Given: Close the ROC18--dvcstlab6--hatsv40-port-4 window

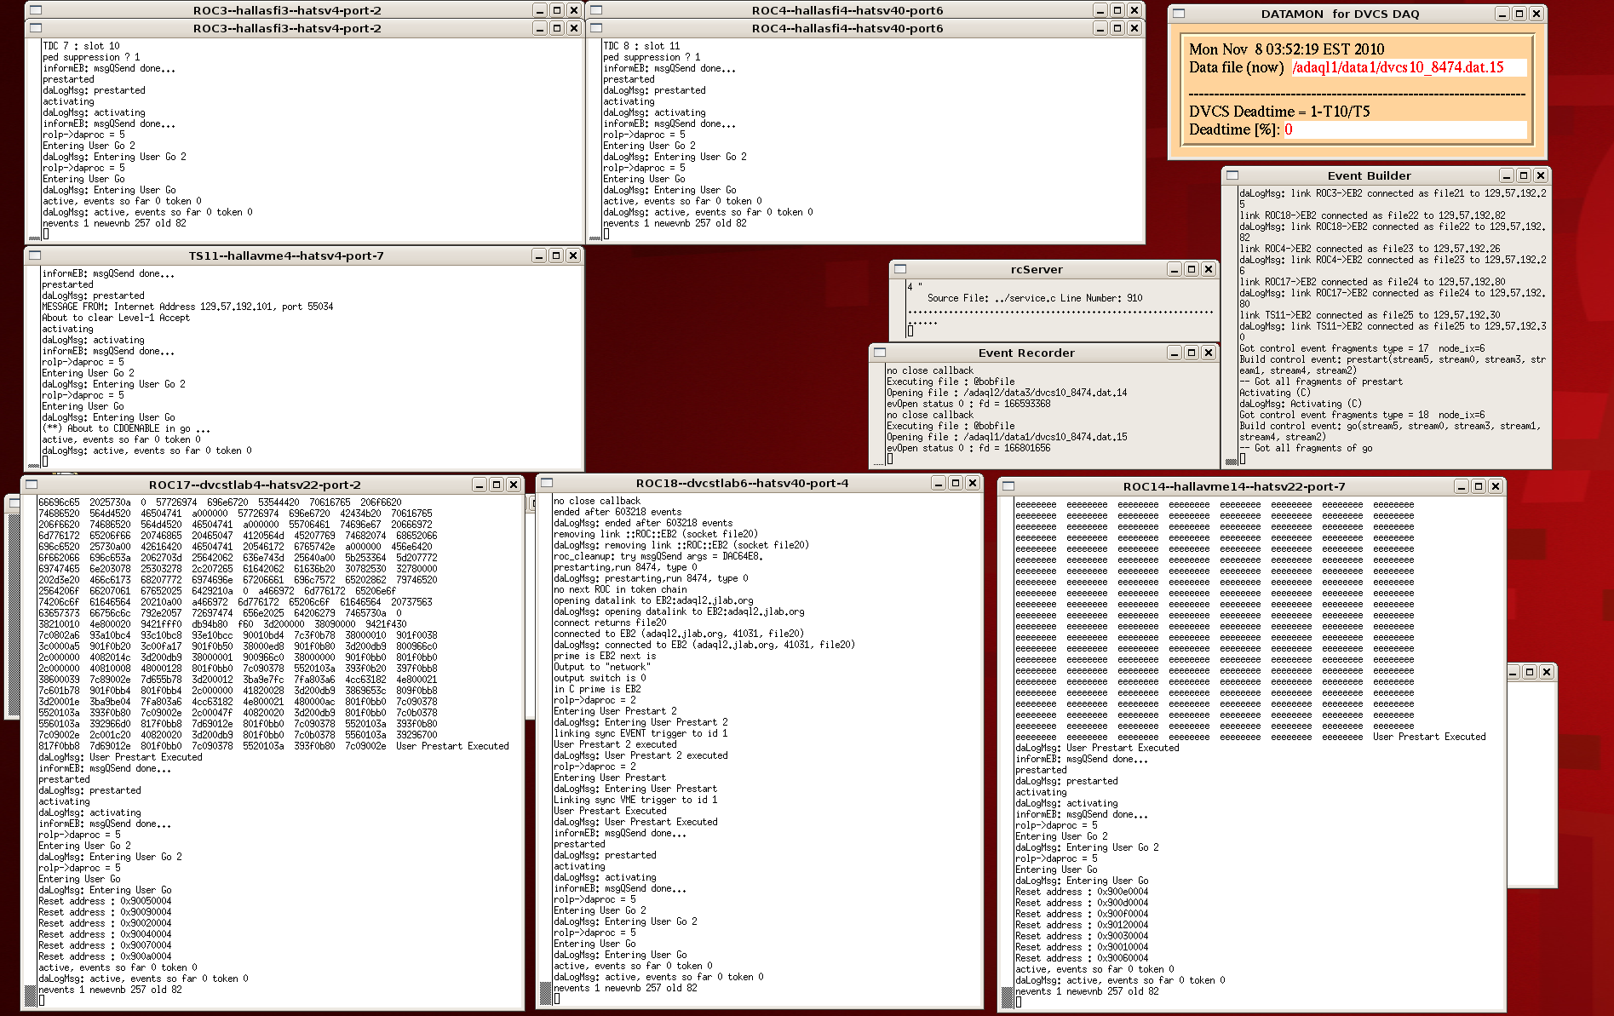Looking at the screenshot, I should pyautogui.click(x=973, y=483).
